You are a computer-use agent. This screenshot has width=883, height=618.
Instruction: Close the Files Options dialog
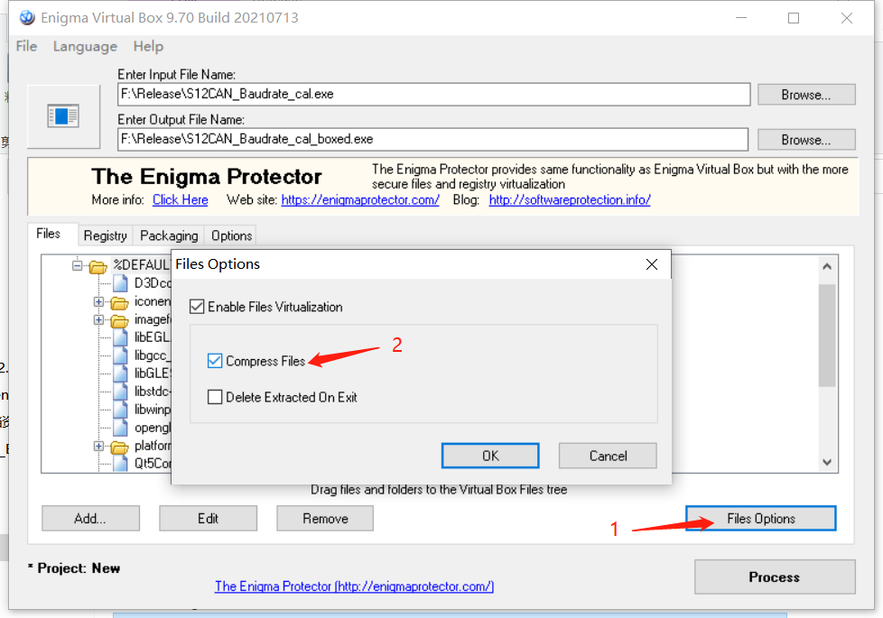click(652, 264)
